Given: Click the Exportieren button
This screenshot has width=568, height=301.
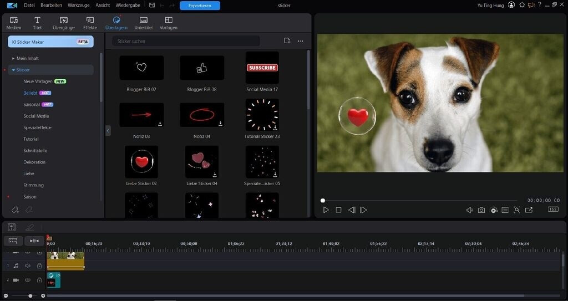Looking at the screenshot, I should [x=200, y=6].
